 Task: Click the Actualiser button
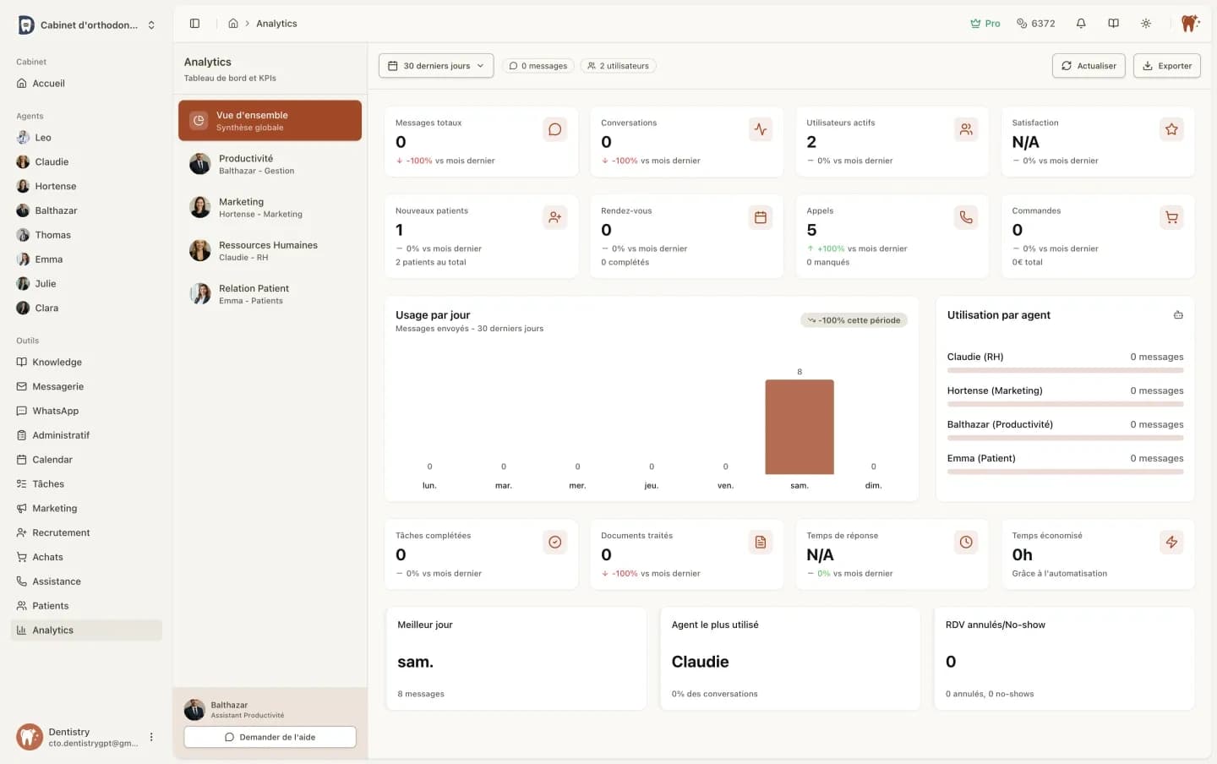click(x=1089, y=65)
